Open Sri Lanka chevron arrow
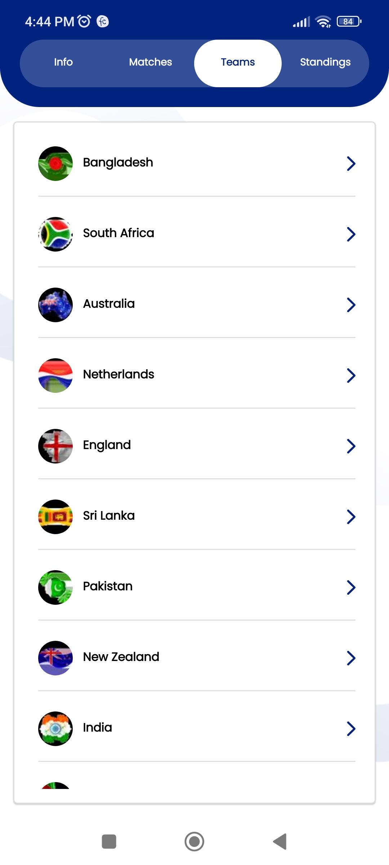The height and width of the screenshot is (865, 389). pyautogui.click(x=351, y=516)
